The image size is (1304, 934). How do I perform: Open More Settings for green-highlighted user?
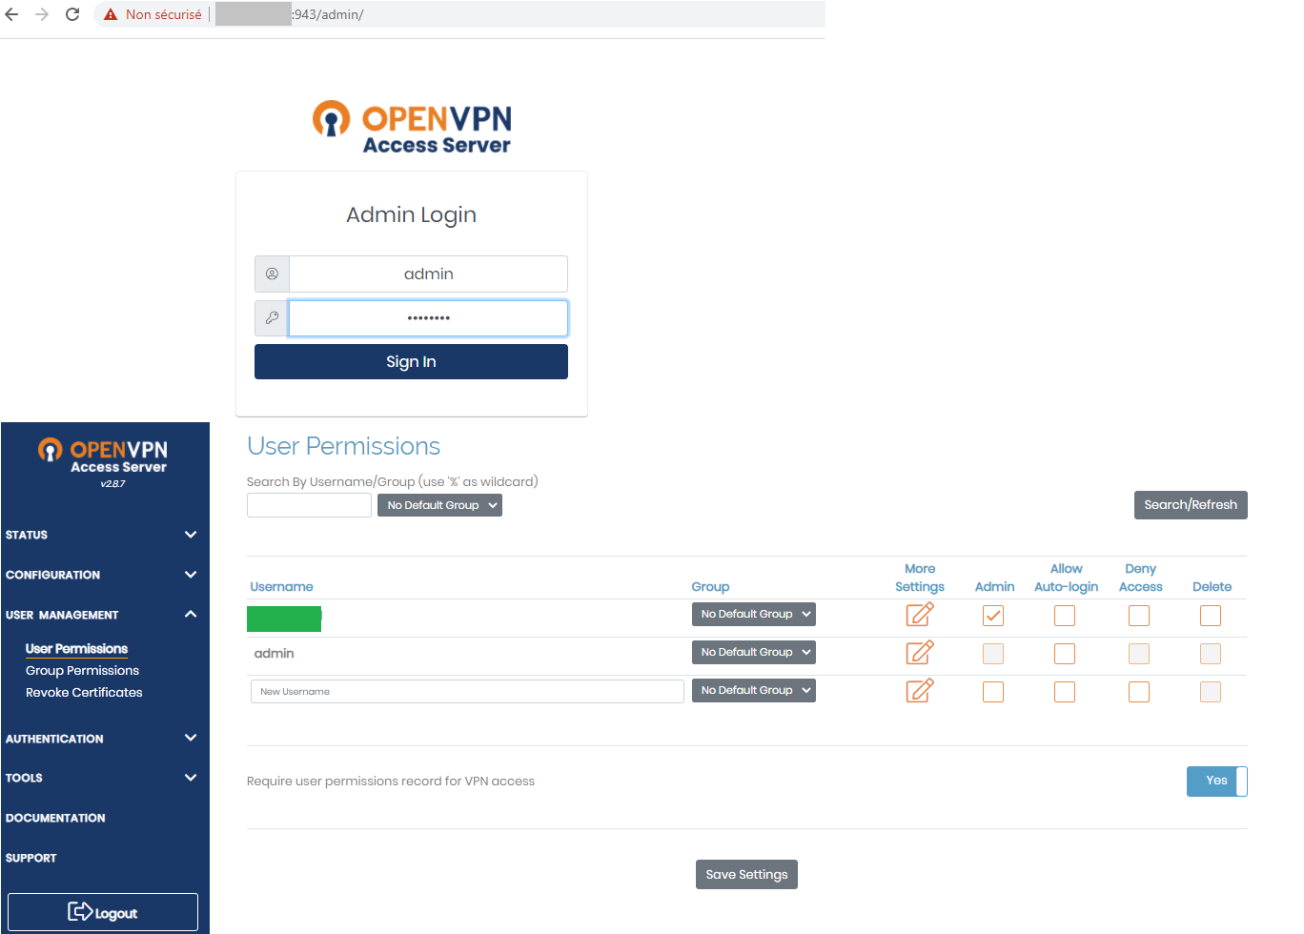click(920, 615)
